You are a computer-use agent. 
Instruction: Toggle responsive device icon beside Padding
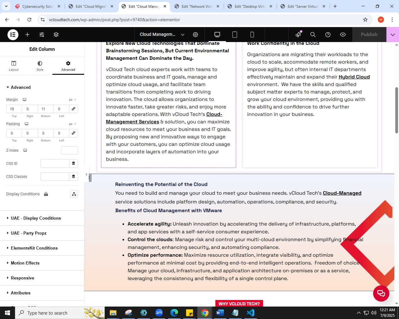coord(26,124)
